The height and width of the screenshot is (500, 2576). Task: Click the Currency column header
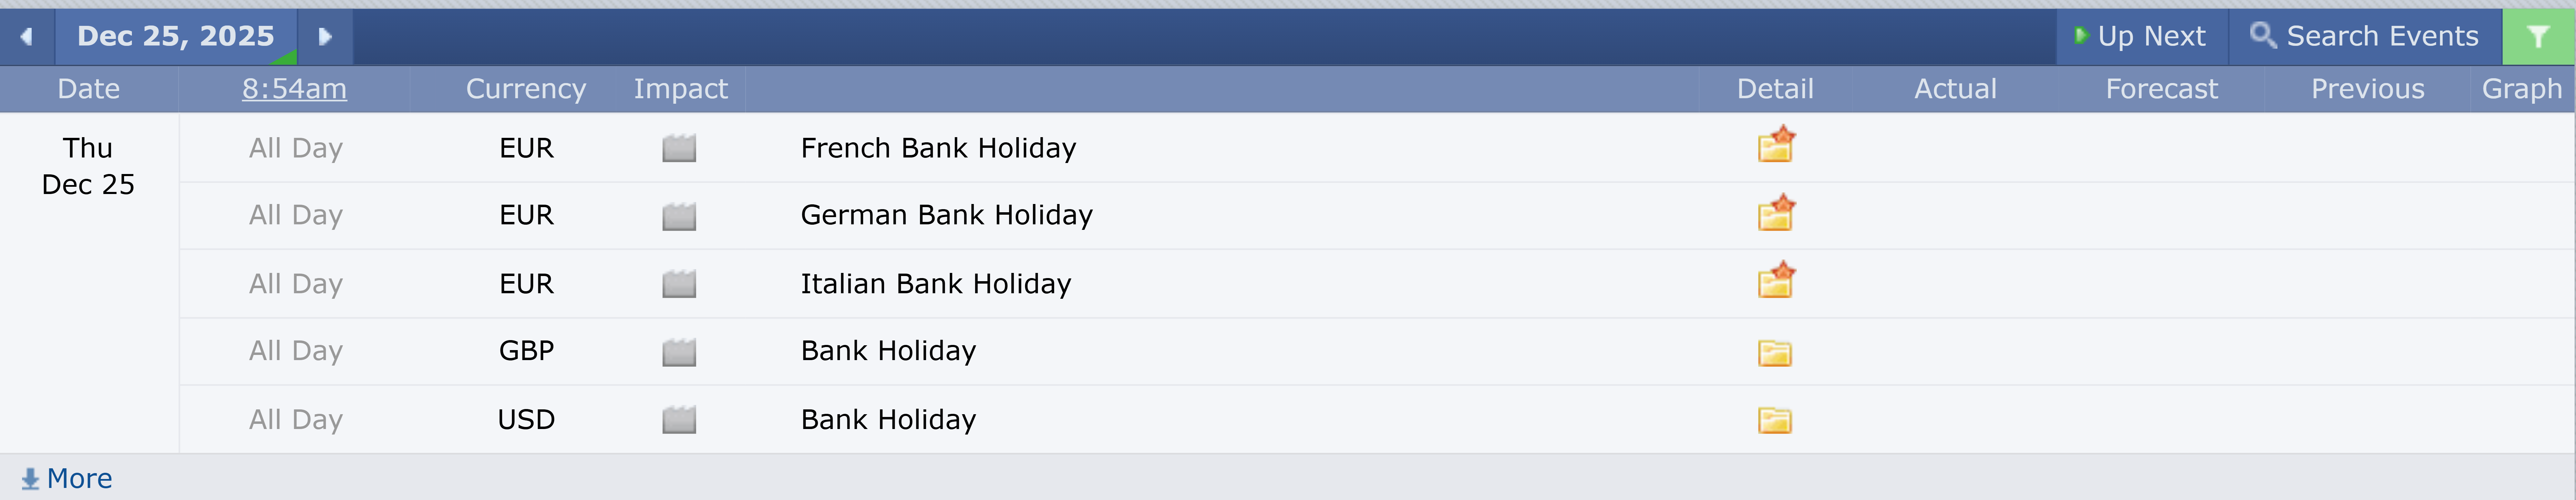(526, 89)
